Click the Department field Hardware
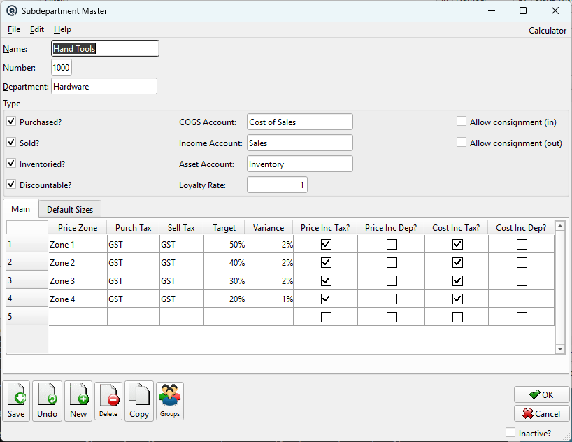The image size is (572, 442). [x=104, y=87]
